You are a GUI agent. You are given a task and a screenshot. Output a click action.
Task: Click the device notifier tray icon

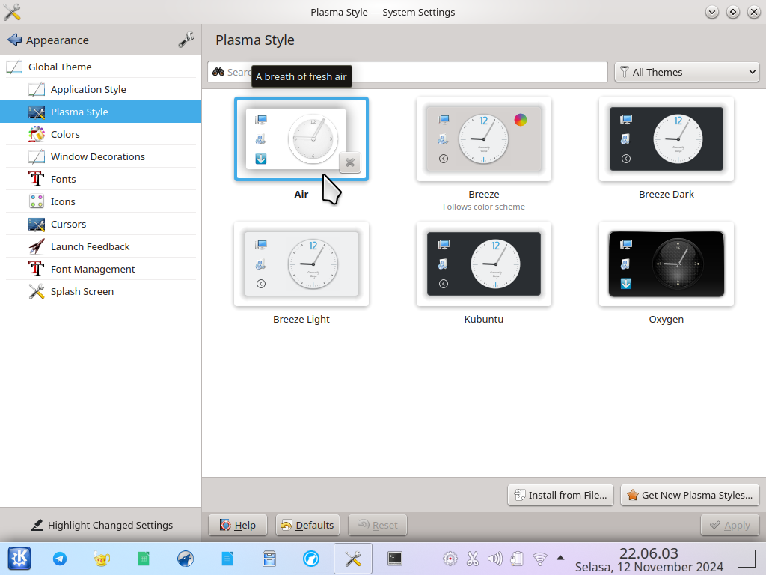[517, 559]
